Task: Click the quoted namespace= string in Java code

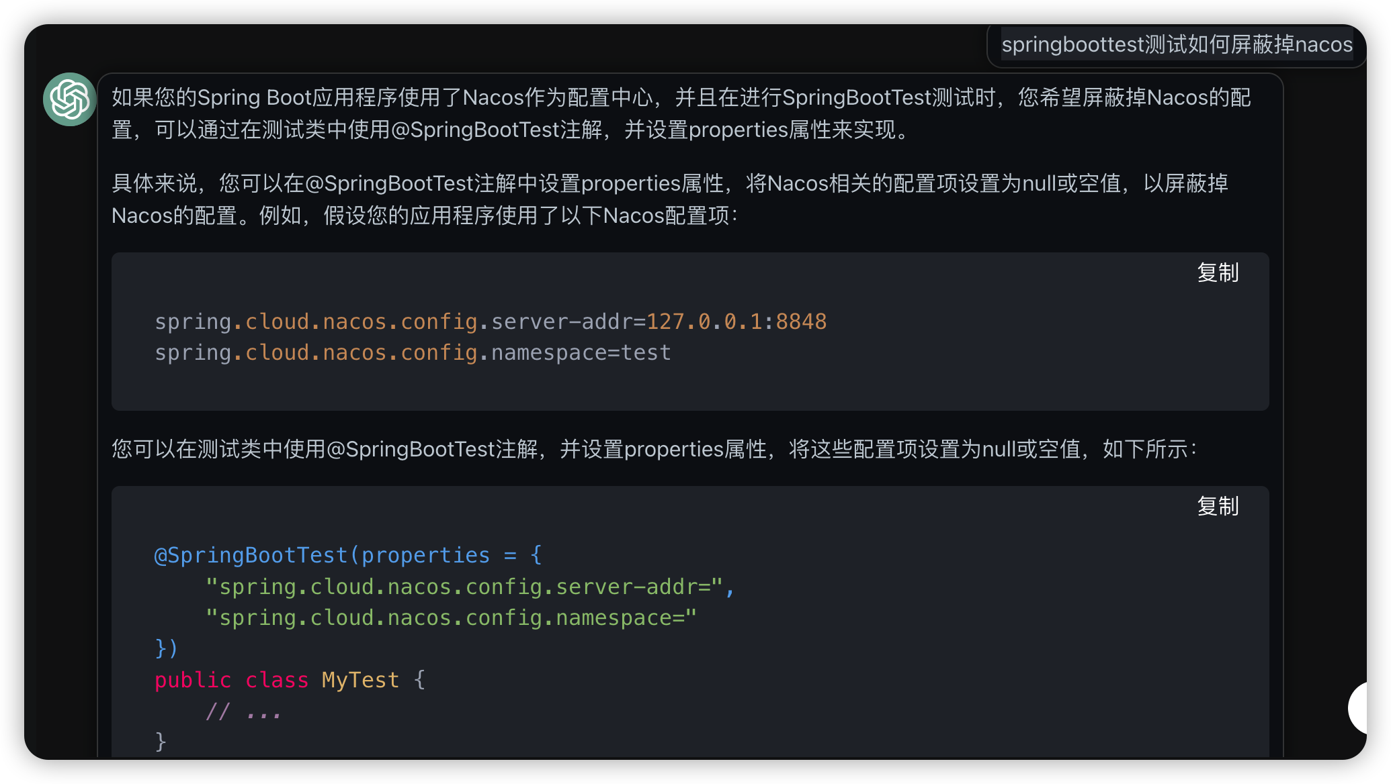Action: (450, 618)
